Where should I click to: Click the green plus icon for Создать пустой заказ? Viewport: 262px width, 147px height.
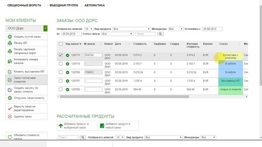pos(10,37)
